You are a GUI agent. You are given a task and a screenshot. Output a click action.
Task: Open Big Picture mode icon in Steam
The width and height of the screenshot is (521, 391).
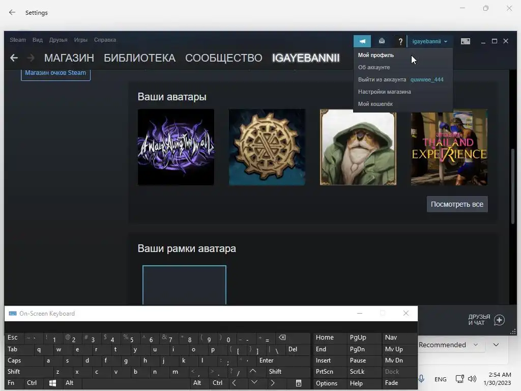(x=466, y=41)
